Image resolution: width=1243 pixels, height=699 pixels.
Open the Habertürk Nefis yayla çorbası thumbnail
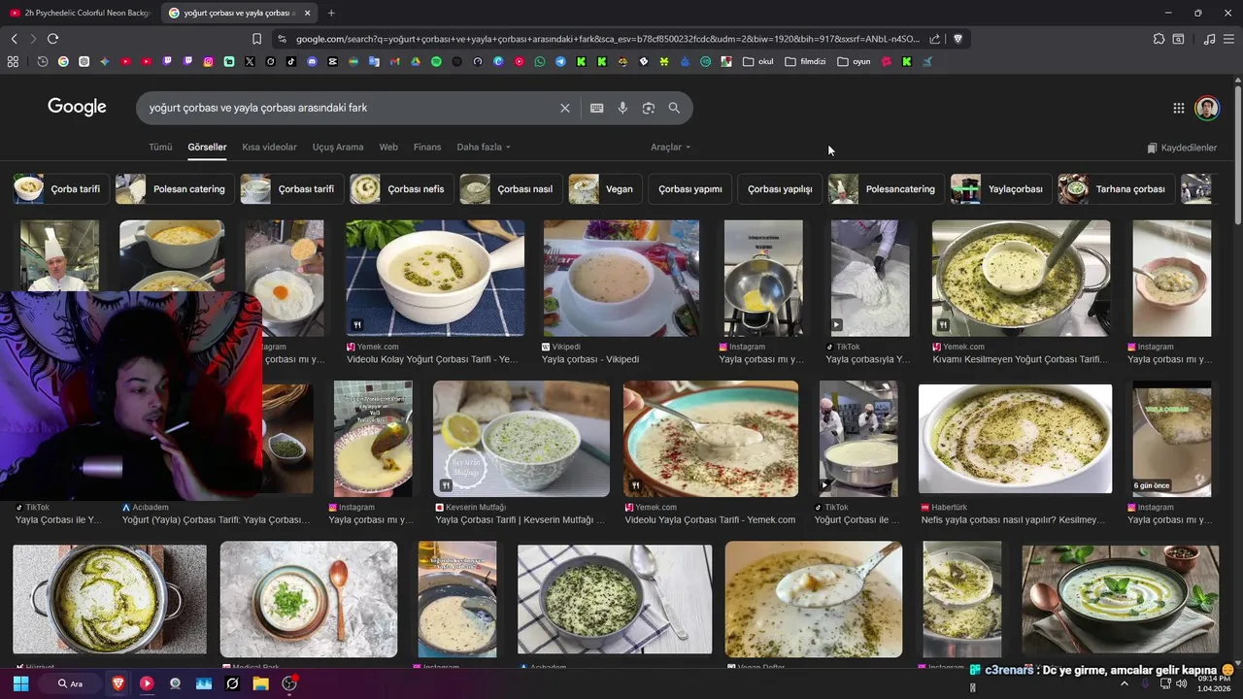click(1015, 439)
